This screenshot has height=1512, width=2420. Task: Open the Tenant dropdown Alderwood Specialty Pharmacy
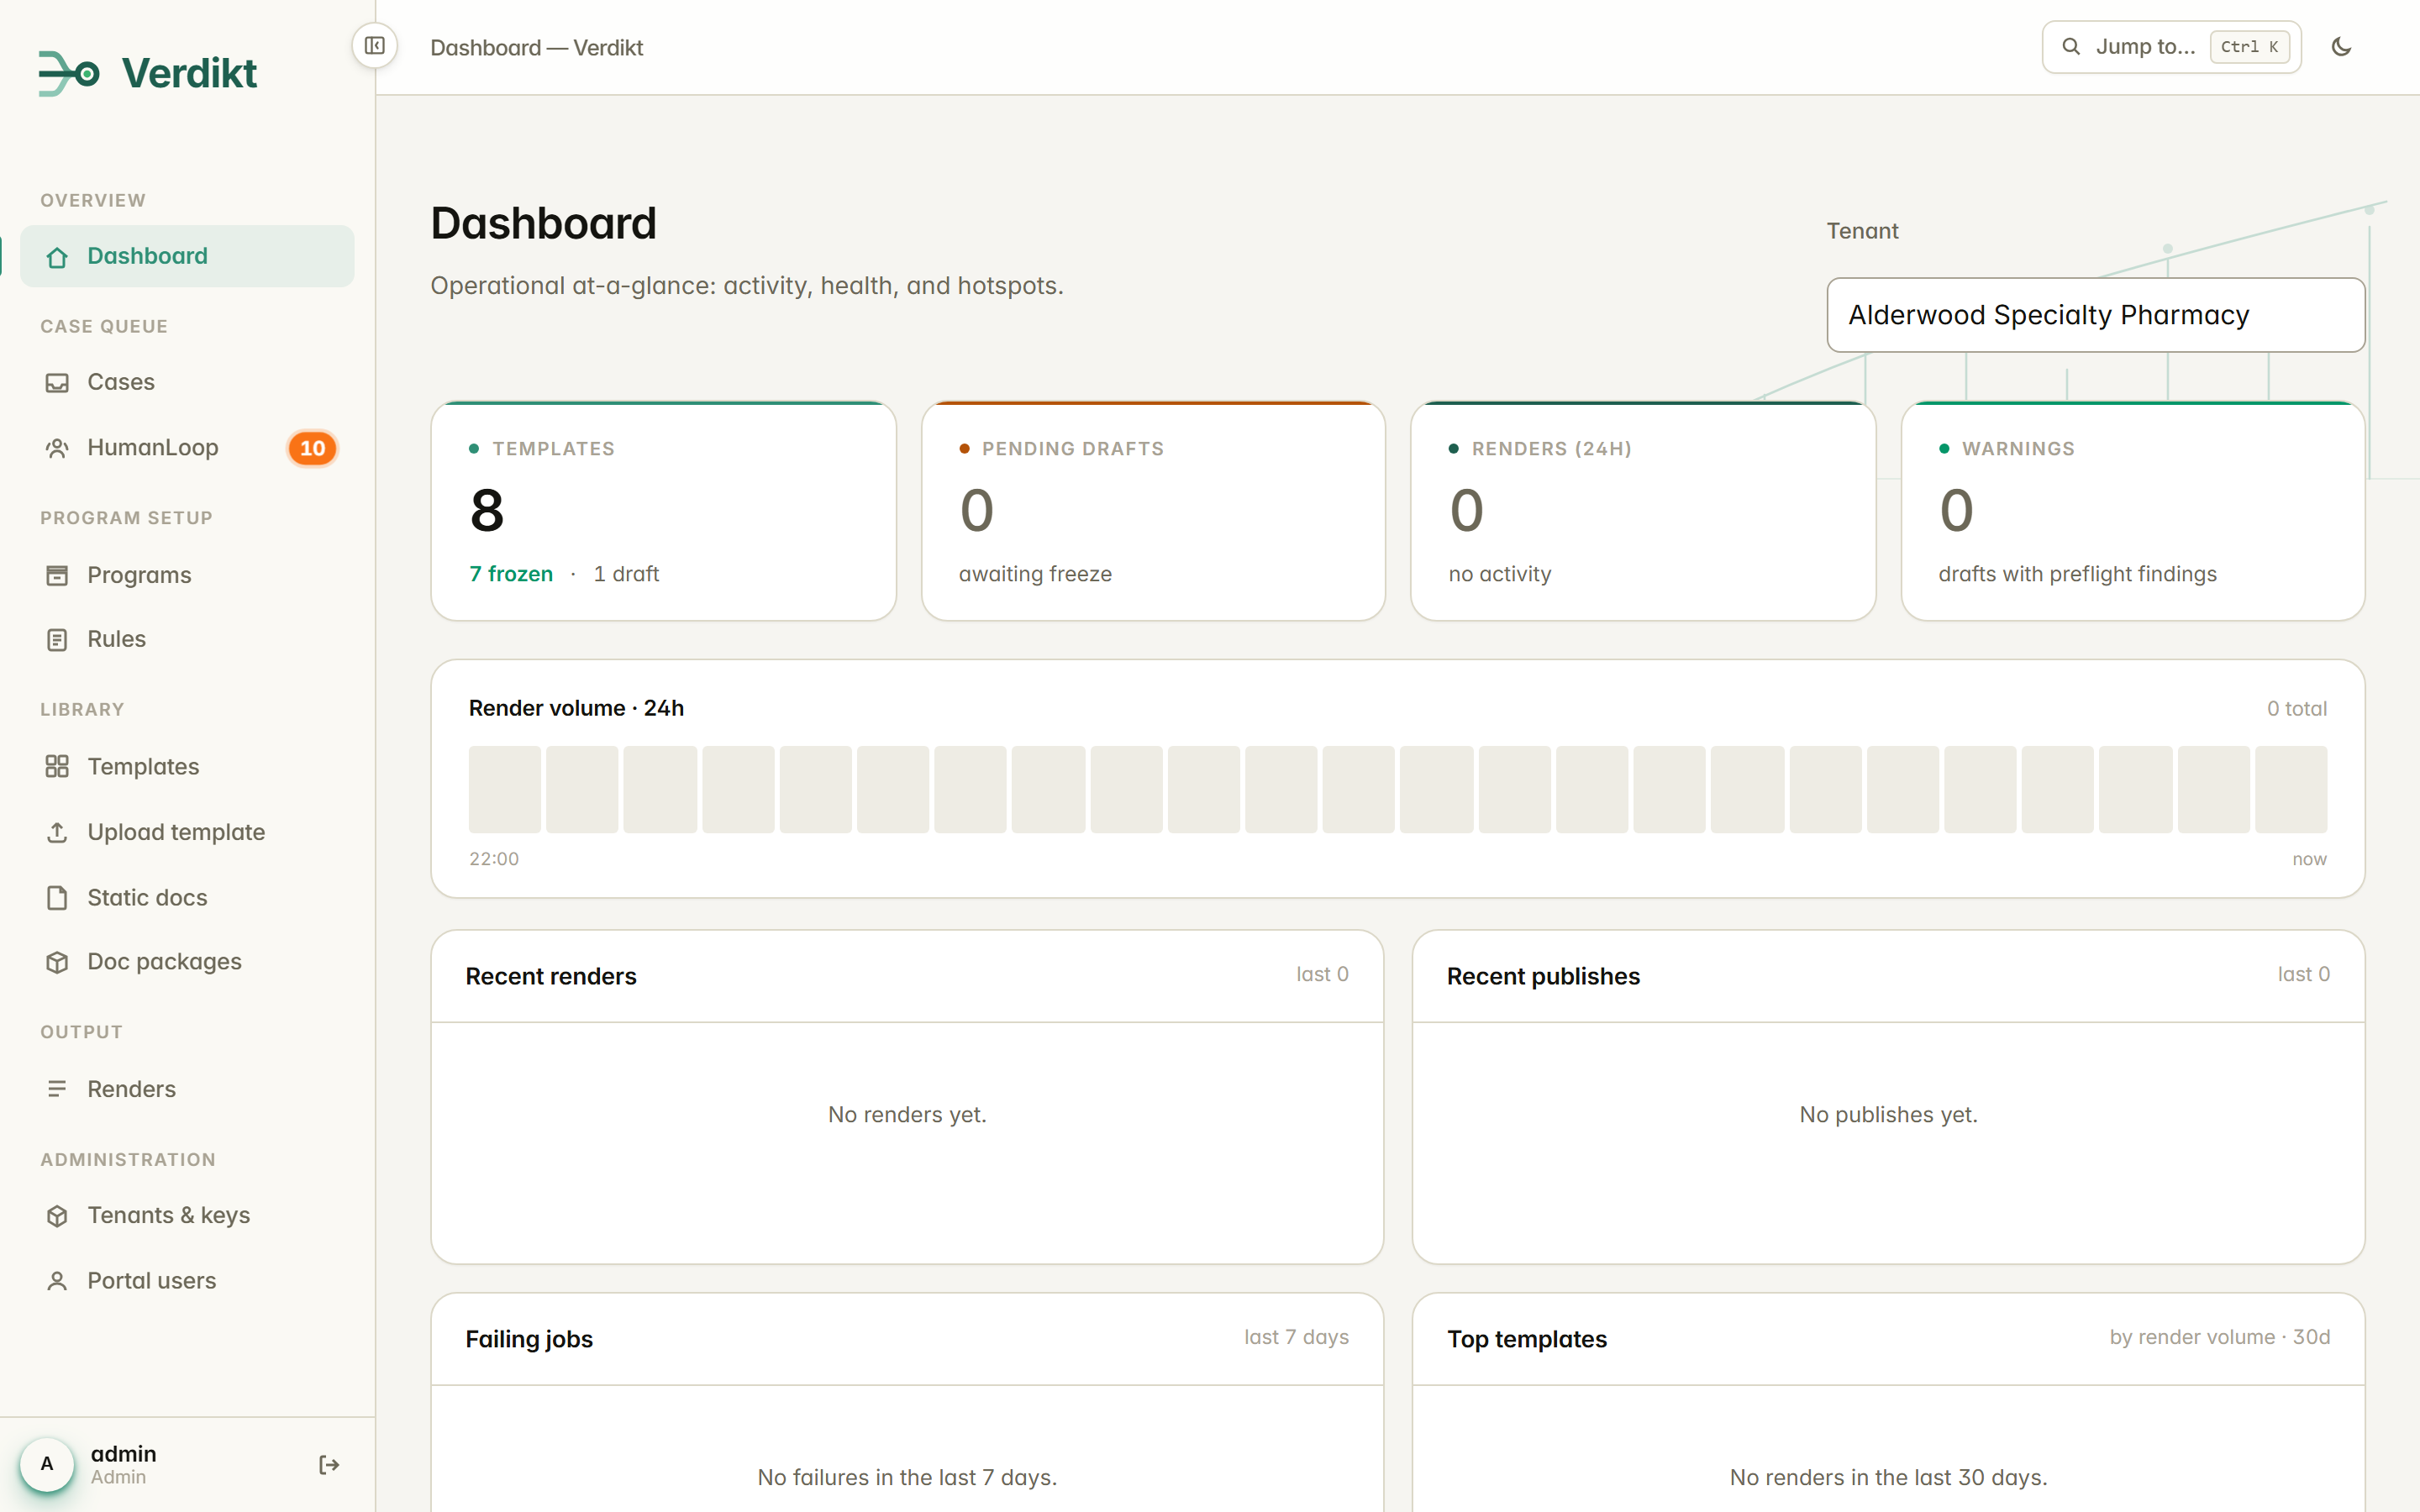click(x=2095, y=315)
